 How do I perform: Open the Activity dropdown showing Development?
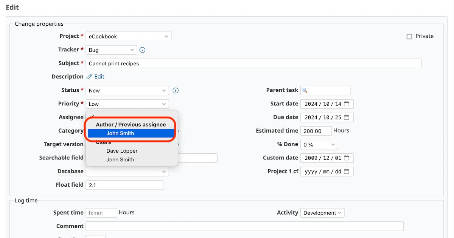[322, 212]
